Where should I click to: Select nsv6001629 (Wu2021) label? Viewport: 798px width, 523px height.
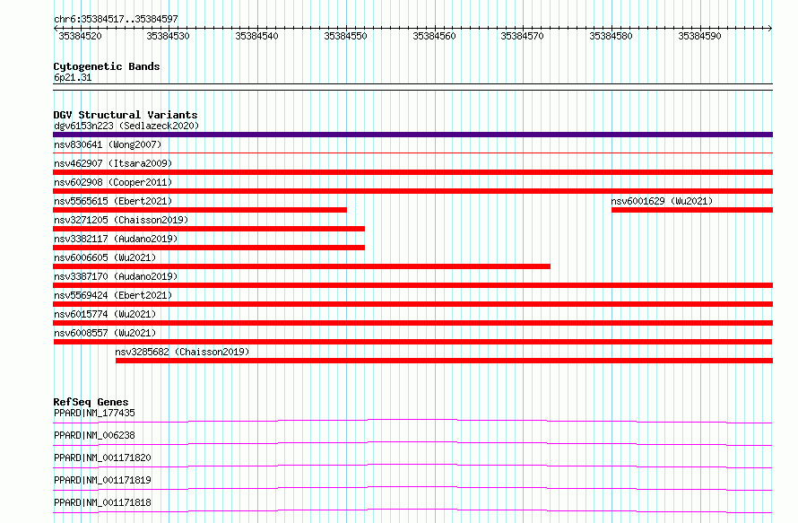pos(662,201)
